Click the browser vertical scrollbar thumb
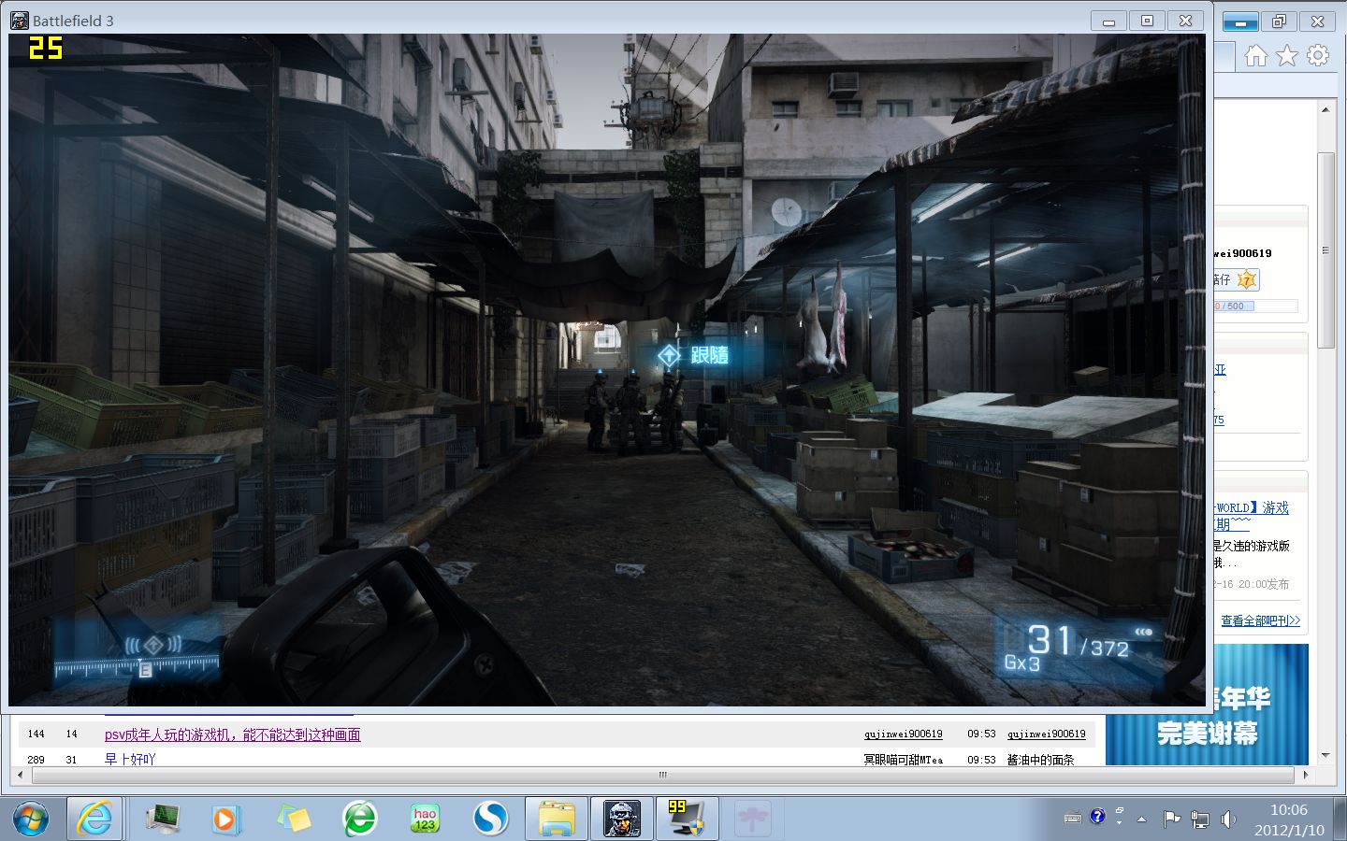 click(1325, 250)
